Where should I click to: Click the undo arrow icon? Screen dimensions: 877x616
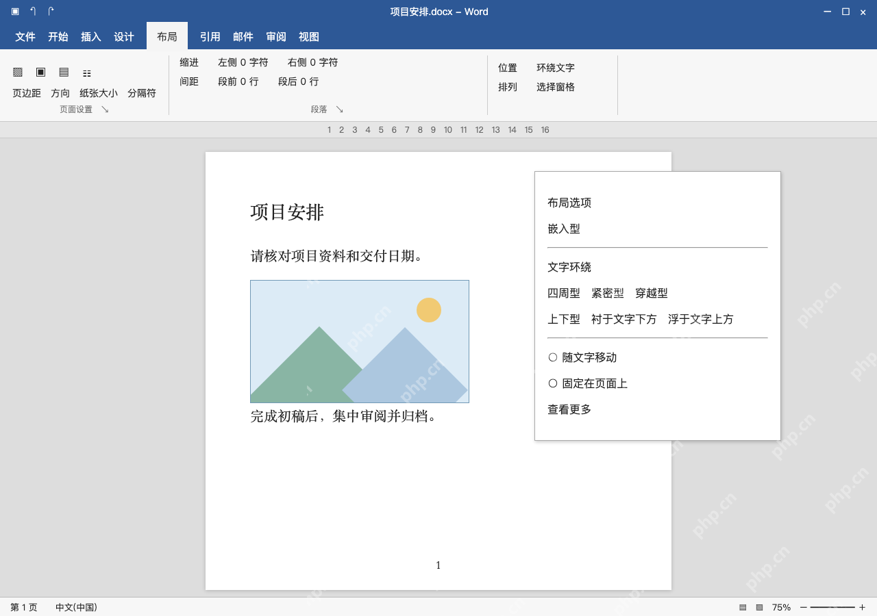pos(33,12)
